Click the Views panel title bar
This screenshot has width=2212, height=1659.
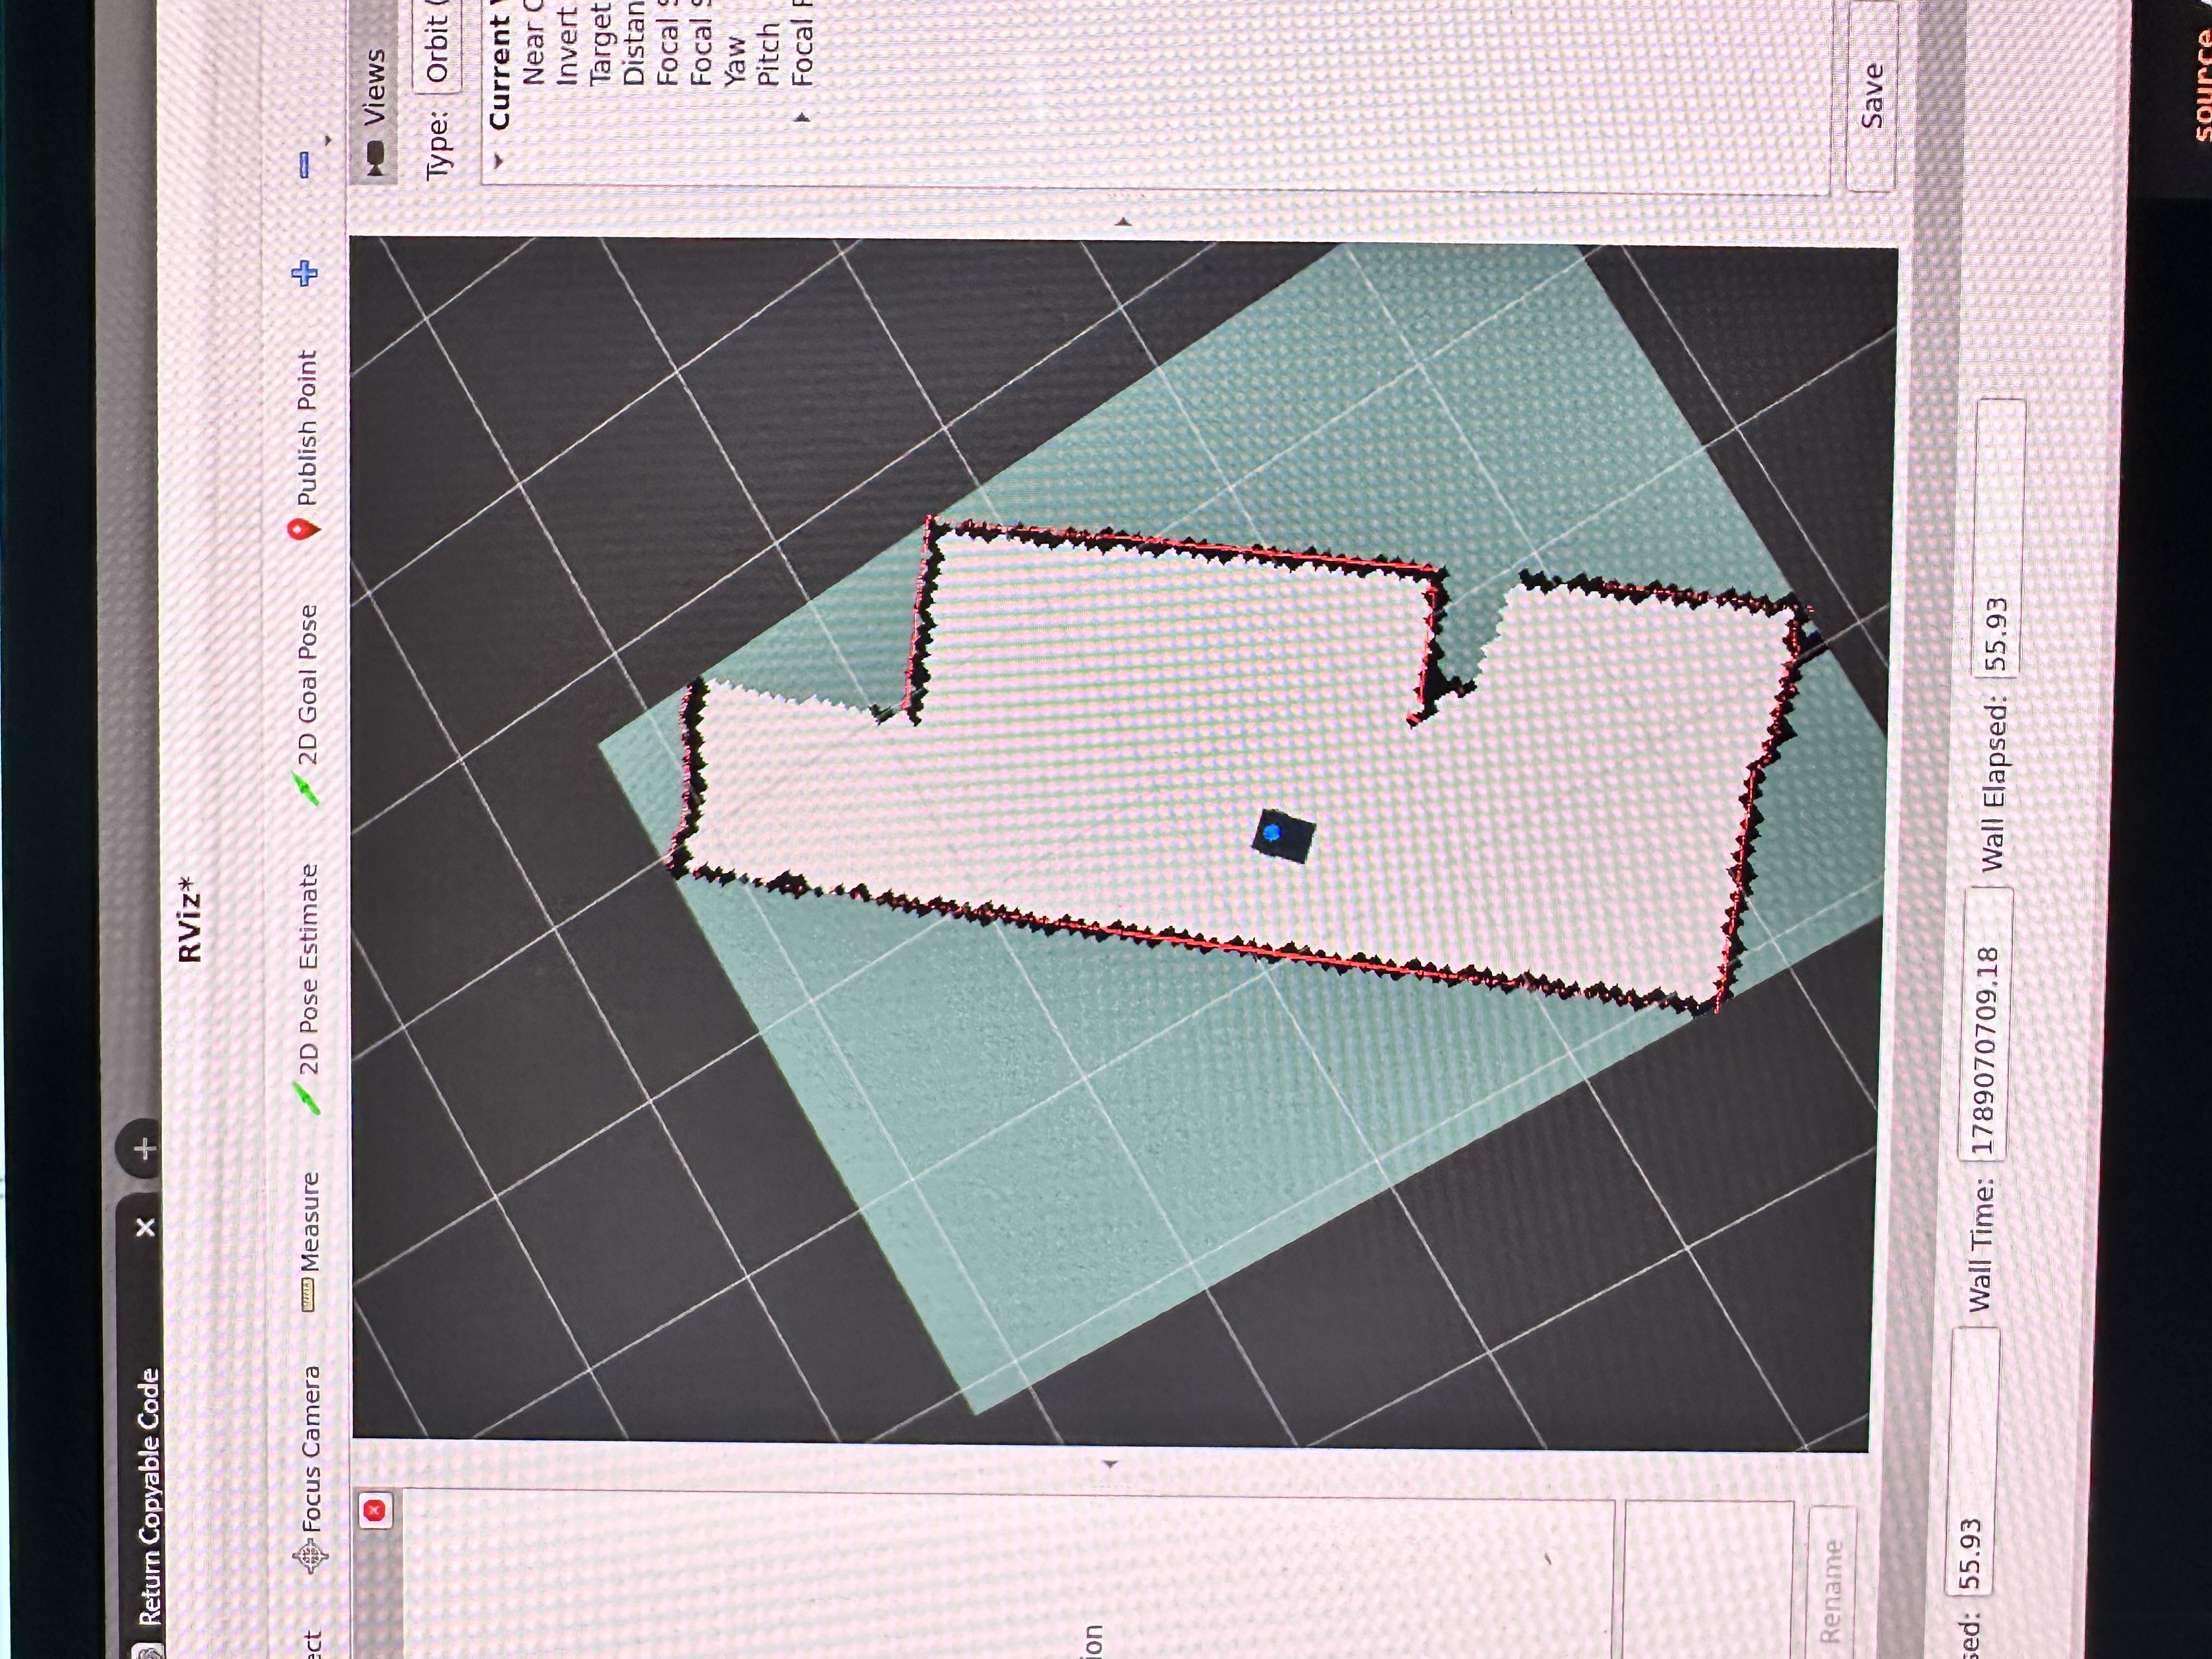(374, 92)
